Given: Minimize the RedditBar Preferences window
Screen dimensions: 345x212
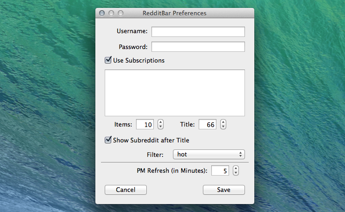Looking at the screenshot, I should coord(111,13).
